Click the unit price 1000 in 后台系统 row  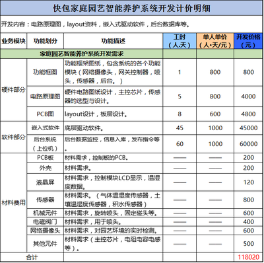pos(215,144)
